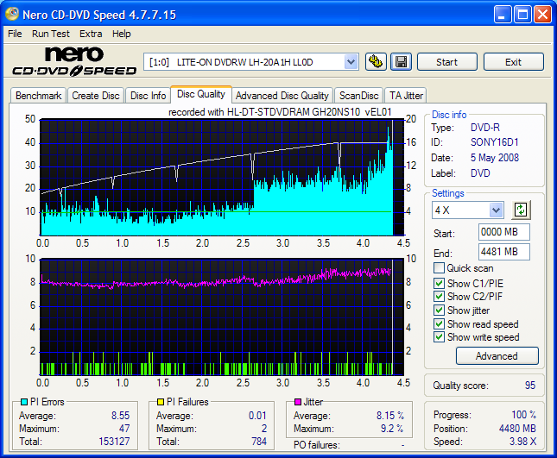Image resolution: width=557 pixels, height=458 pixels.
Task: Open the drive options icon beside the drive list
Action: point(375,61)
